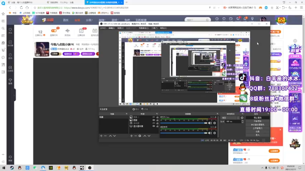Pop out the OBS Audio Mixer dock panel icon

[217, 114]
